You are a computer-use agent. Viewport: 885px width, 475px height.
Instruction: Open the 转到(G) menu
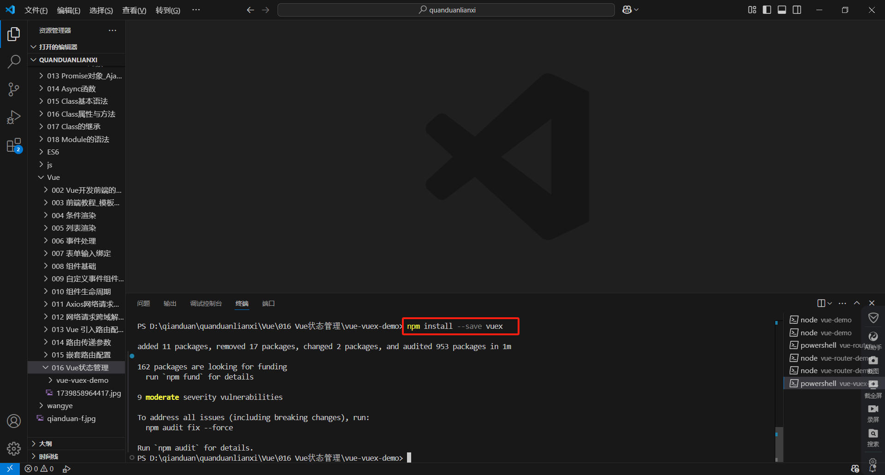(x=168, y=10)
